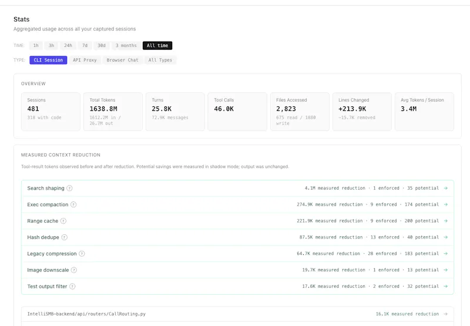
Task: Click the 4.1M measured reduction text
Action: coord(335,188)
